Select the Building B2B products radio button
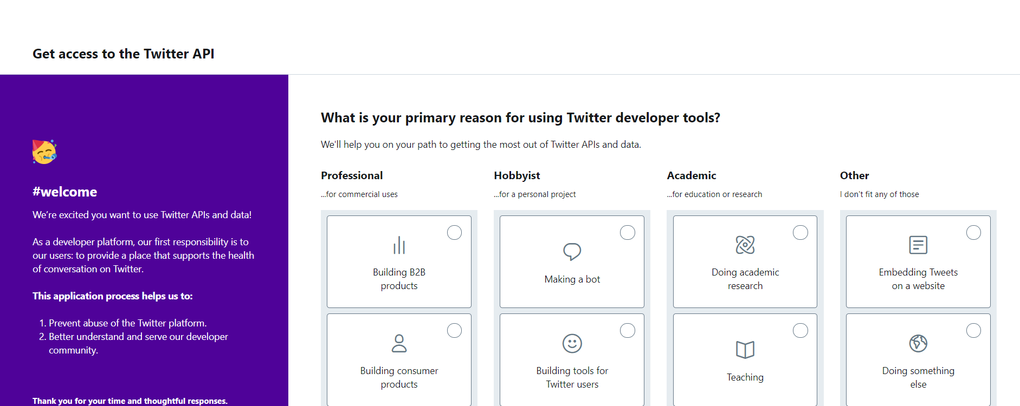 pyautogui.click(x=454, y=233)
